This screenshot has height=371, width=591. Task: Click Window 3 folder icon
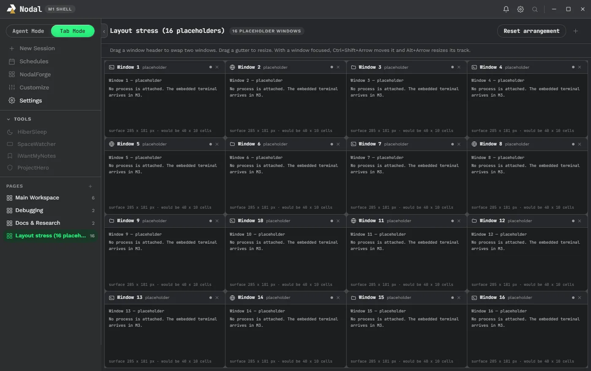[x=353, y=67]
